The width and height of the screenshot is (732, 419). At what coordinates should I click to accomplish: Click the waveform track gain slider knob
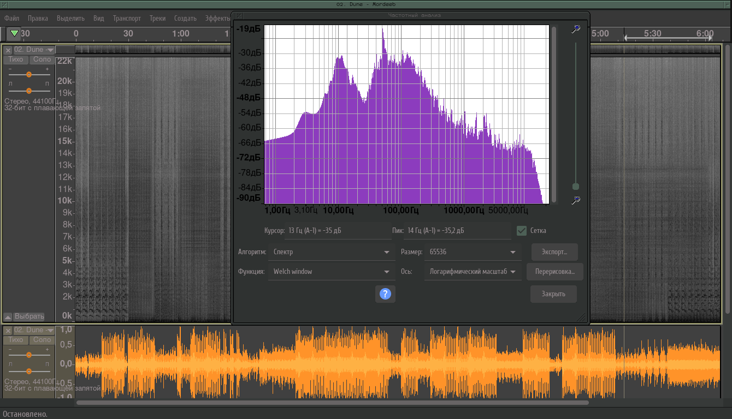point(29,355)
